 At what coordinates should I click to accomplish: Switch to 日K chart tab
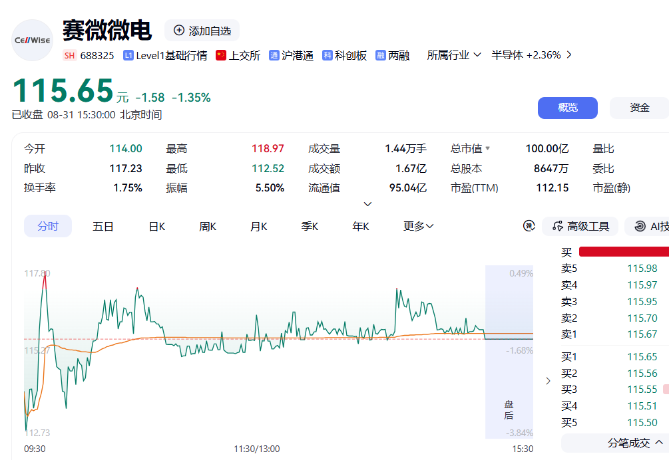coord(156,226)
